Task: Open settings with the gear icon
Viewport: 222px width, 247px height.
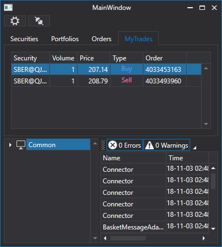Action: [x=15, y=21]
